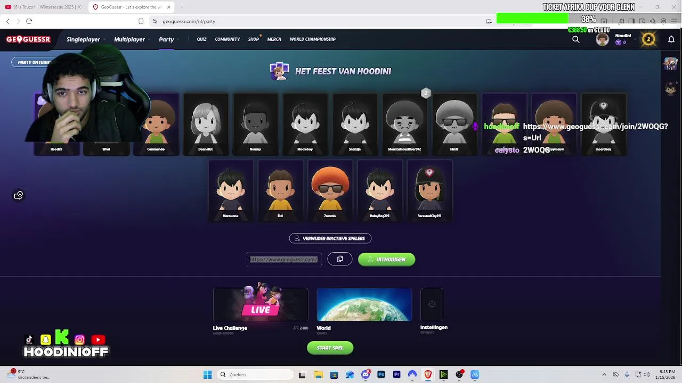Open the browser hamburger menu
Viewport: 682px width, 383px height.
point(674,21)
